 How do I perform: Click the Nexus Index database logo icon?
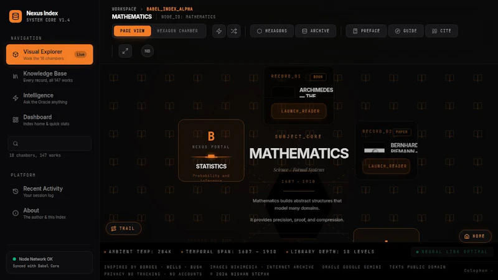click(x=15, y=16)
